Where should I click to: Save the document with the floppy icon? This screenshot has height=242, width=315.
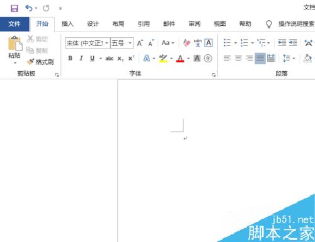(x=14, y=8)
